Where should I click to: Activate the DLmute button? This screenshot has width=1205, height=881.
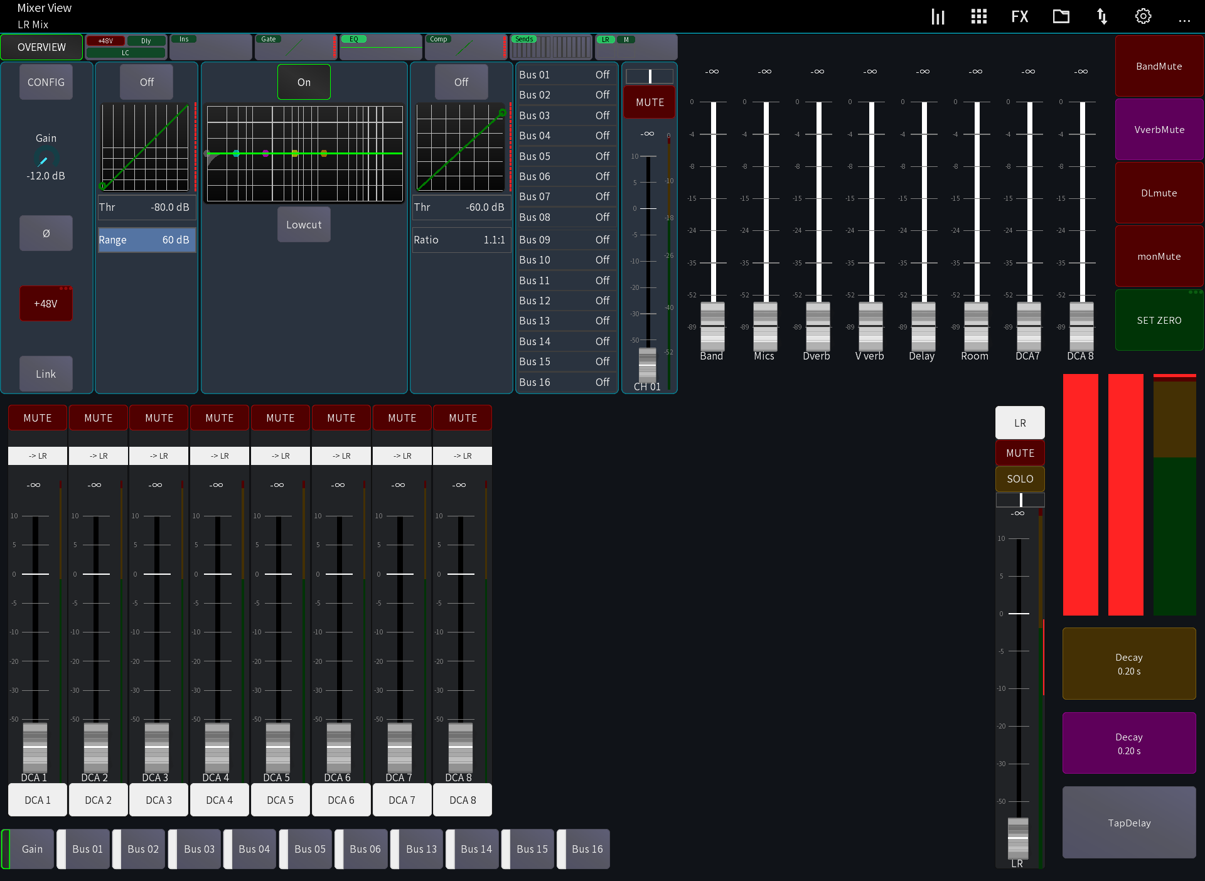tap(1159, 193)
